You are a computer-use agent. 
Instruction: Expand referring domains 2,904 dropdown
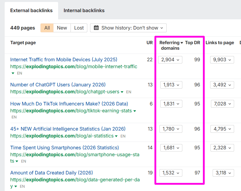(x=170, y=60)
